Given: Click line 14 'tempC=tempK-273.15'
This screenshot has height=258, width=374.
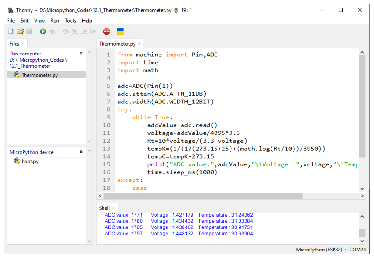Looking at the screenshot, I should (x=180, y=156).
